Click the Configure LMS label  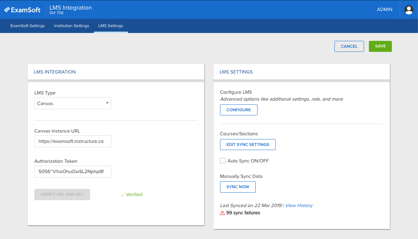(236, 92)
